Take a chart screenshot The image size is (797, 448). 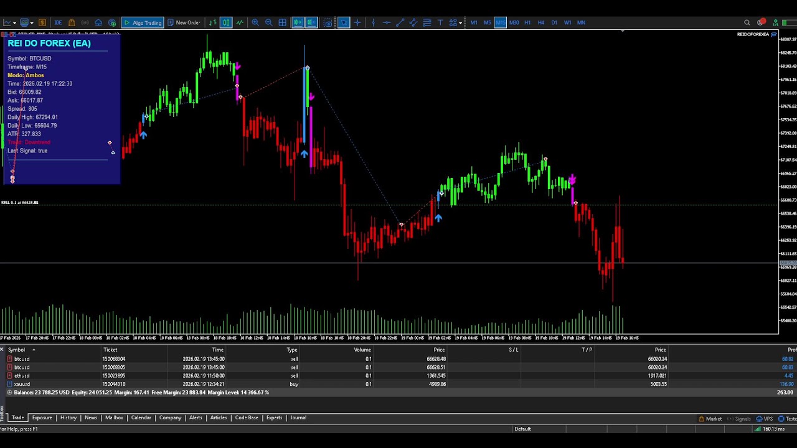coord(328,22)
